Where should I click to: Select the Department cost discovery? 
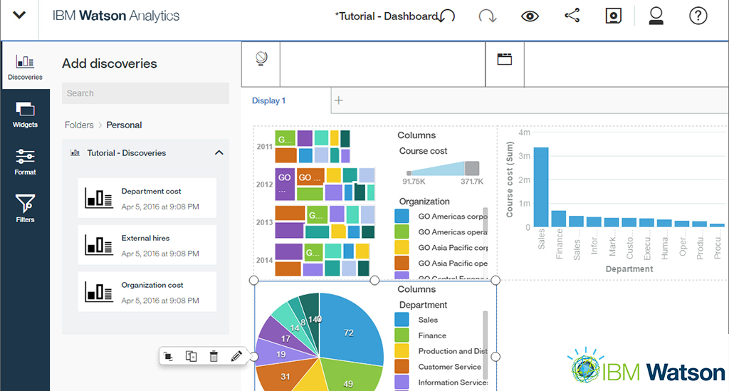[147, 198]
